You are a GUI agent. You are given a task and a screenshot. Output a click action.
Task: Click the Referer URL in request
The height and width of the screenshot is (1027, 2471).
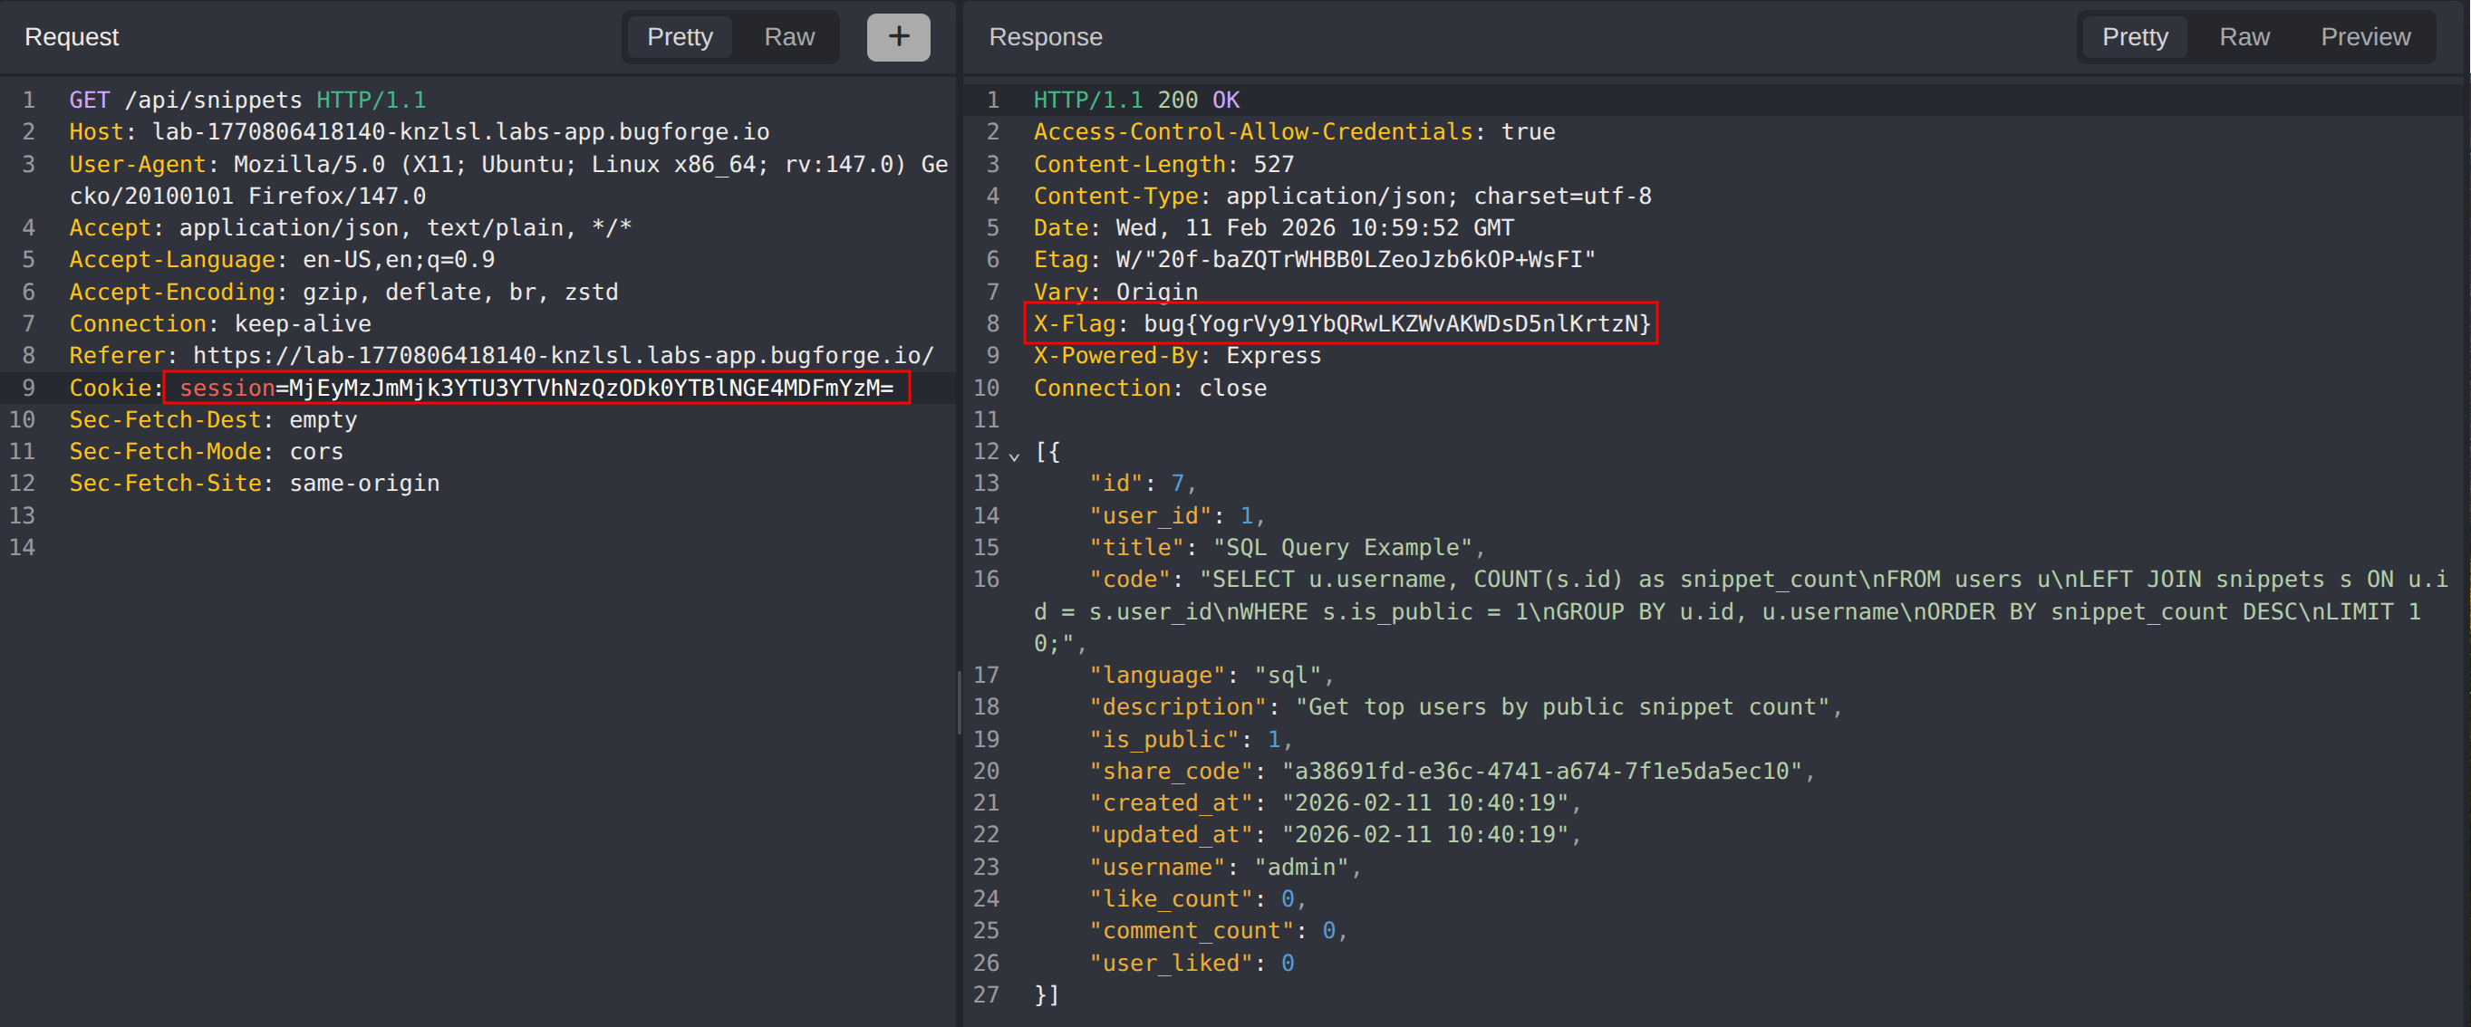[562, 356]
